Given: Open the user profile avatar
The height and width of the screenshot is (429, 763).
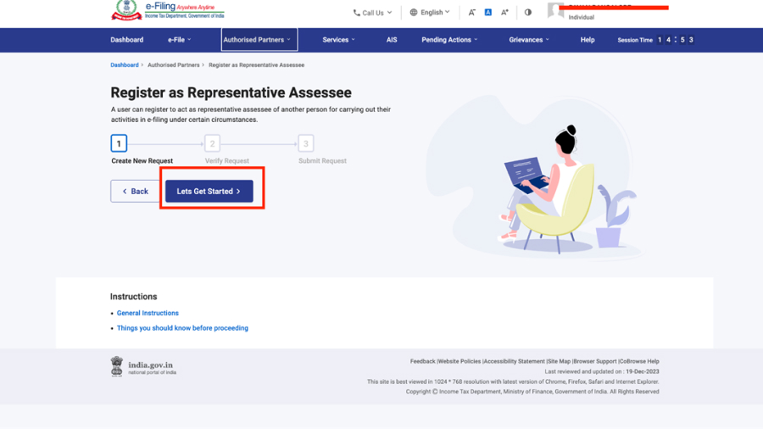Looking at the screenshot, I should click(555, 10).
